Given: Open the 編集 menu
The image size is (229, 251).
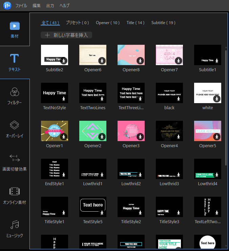Looking at the screenshot, I should (37, 6).
